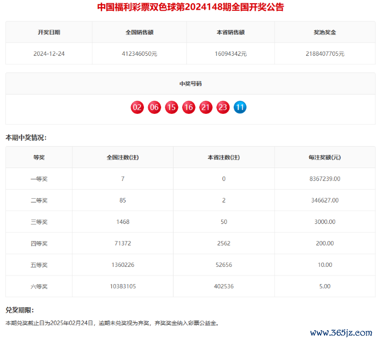Click the 奖池奖金 column header
The image size is (376, 341).
click(x=325, y=32)
